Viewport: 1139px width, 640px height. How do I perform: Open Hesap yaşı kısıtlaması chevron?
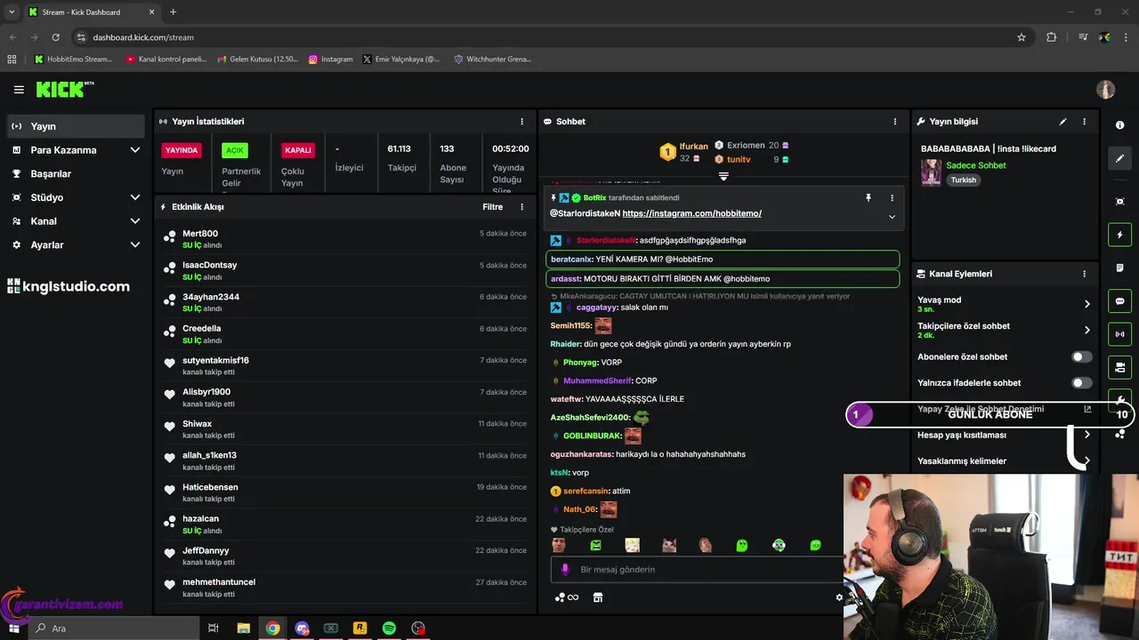point(1087,436)
